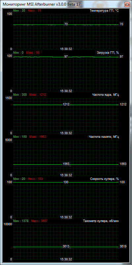132x265 pixels.
Task: Click the 15:38:32 timestamp under GPU load graph
Action: [66, 91]
